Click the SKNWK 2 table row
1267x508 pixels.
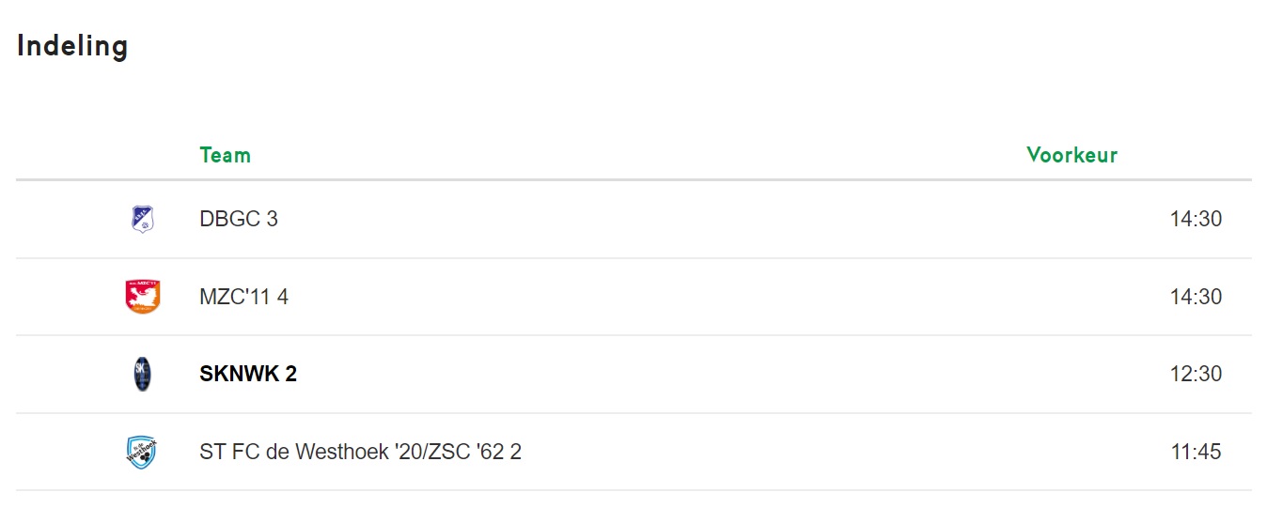point(633,374)
